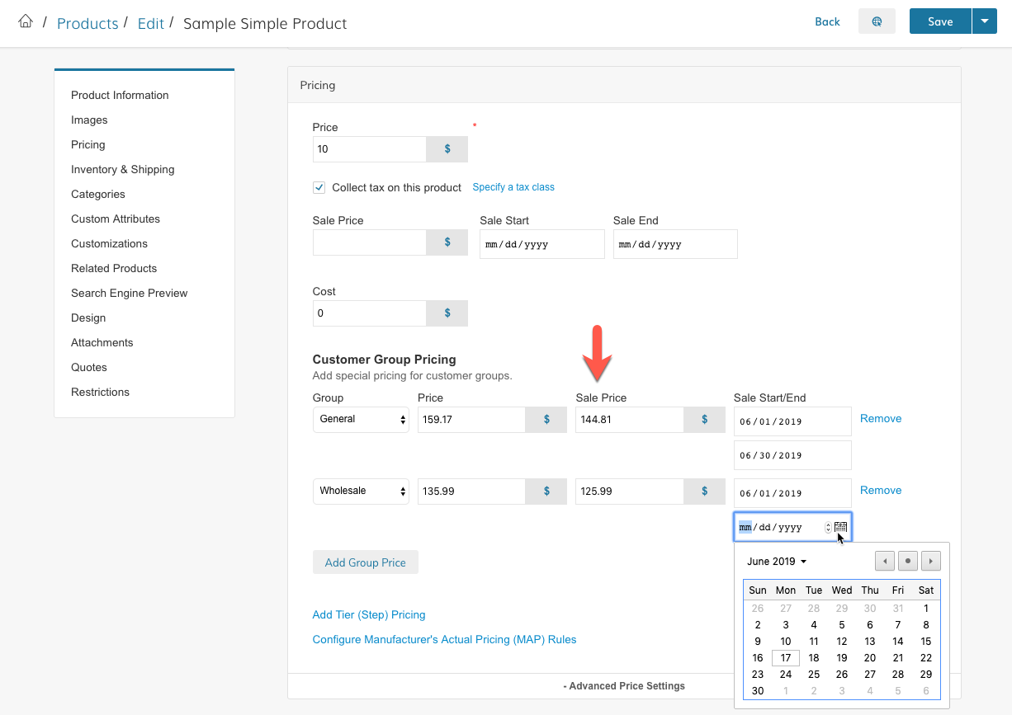Open Configure Manufacturer's Actual Pricing (MAP) Rules
1012x715 pixels.
pyautogui.click(x=444, y=639)
